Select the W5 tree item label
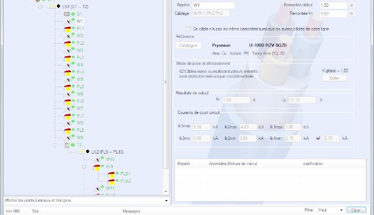The height and width of the screenshot is (215, 374). [x=80, y=79]
